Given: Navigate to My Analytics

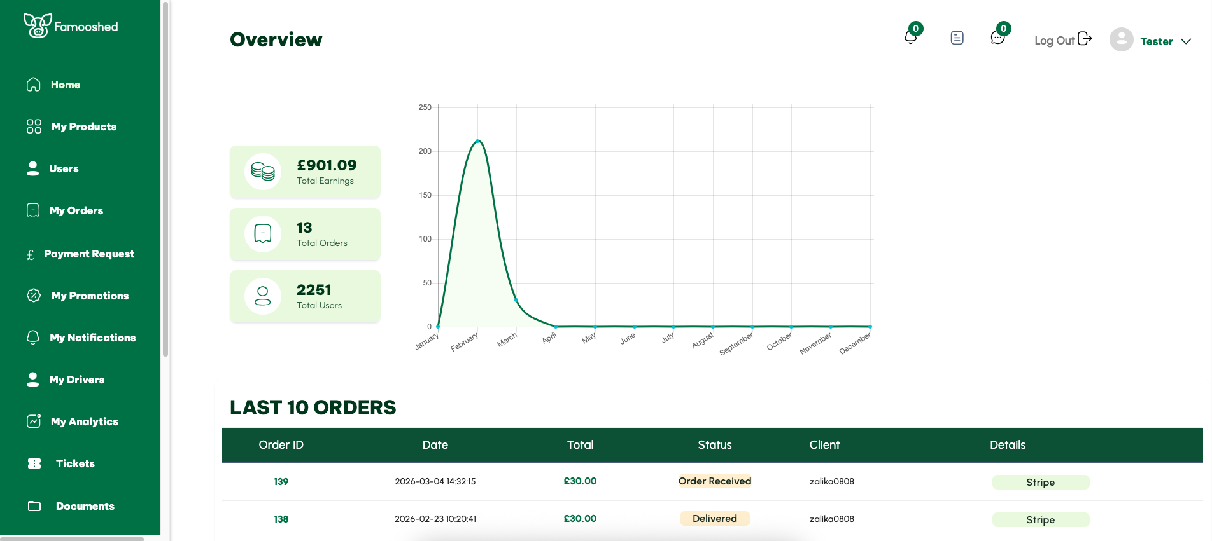Looking at the screenshot, I should pos(84,421).
